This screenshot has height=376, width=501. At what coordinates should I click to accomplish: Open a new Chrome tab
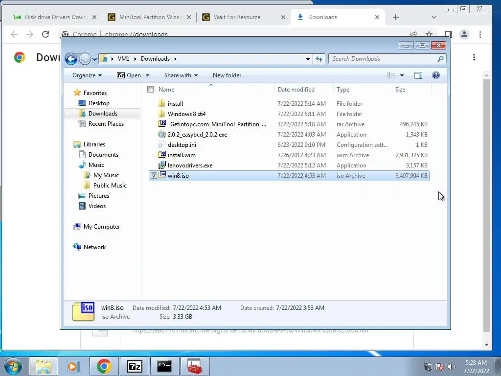point(395,17)
